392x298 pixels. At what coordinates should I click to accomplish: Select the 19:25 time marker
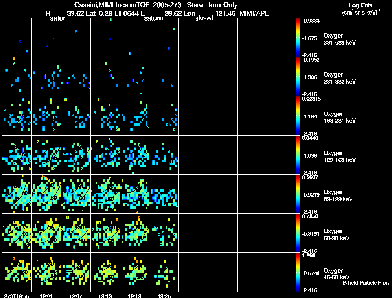pyautogui.click(x=164, y=295)
